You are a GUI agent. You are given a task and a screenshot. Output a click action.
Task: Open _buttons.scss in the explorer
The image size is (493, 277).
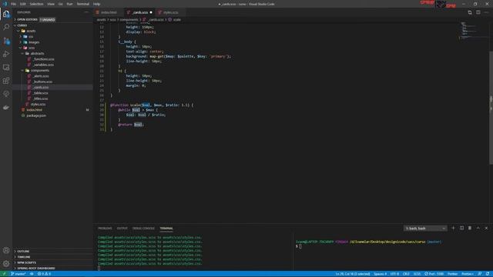42,82
